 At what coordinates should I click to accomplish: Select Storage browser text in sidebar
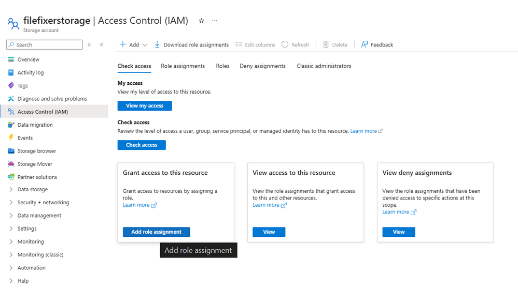[37, 151]
